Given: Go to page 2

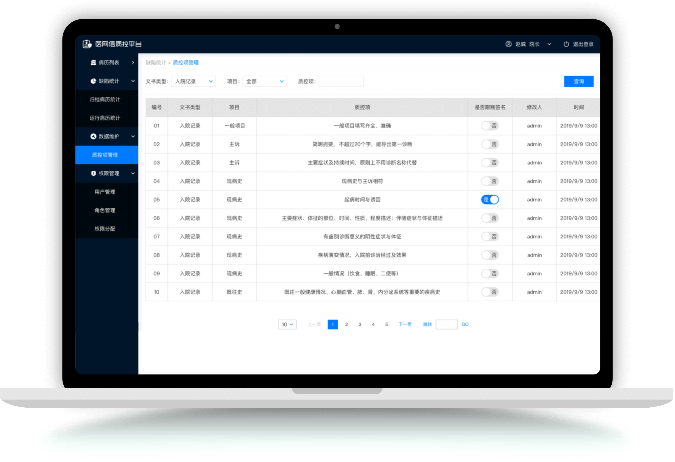Looking at the screenshot, I should [x=347, y=325].
